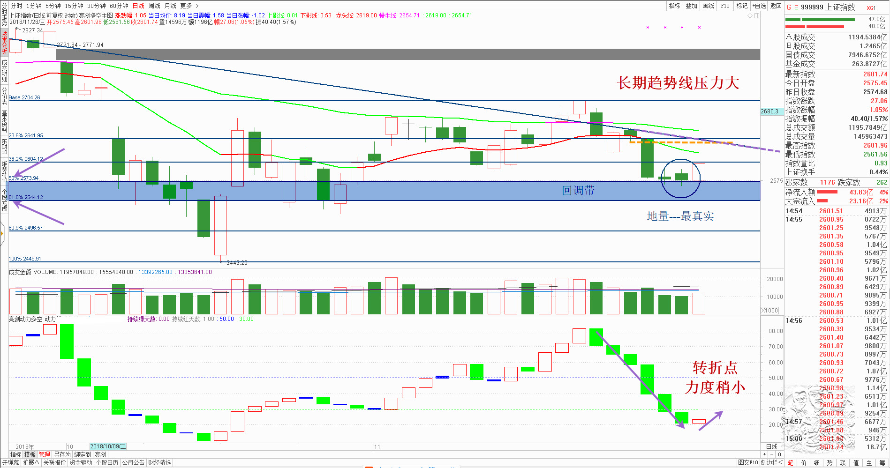Viewport: 890px width, 468px height.
Task: Open 成交明细 in left sidebar
Action: (x=4, y=71)
